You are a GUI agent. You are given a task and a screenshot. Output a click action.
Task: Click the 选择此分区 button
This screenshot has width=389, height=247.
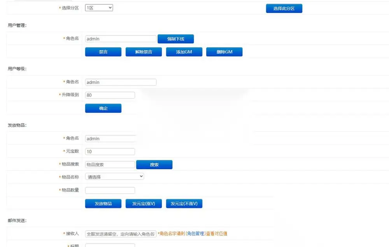coord(284,8)
